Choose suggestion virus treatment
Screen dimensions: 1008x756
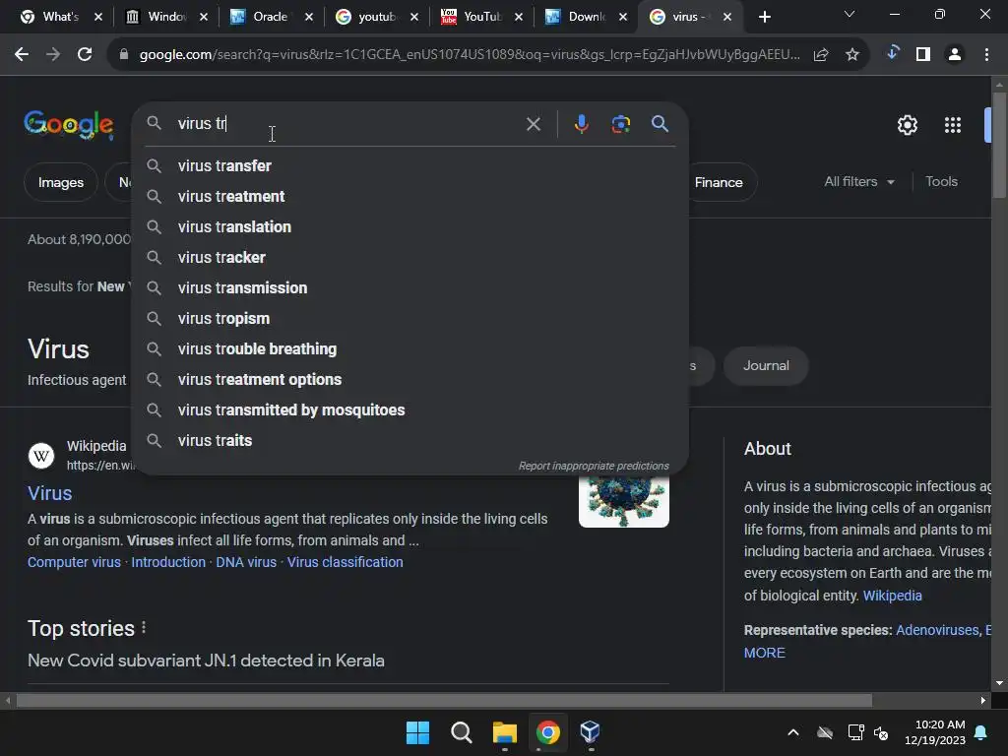(x=410, y=197)
